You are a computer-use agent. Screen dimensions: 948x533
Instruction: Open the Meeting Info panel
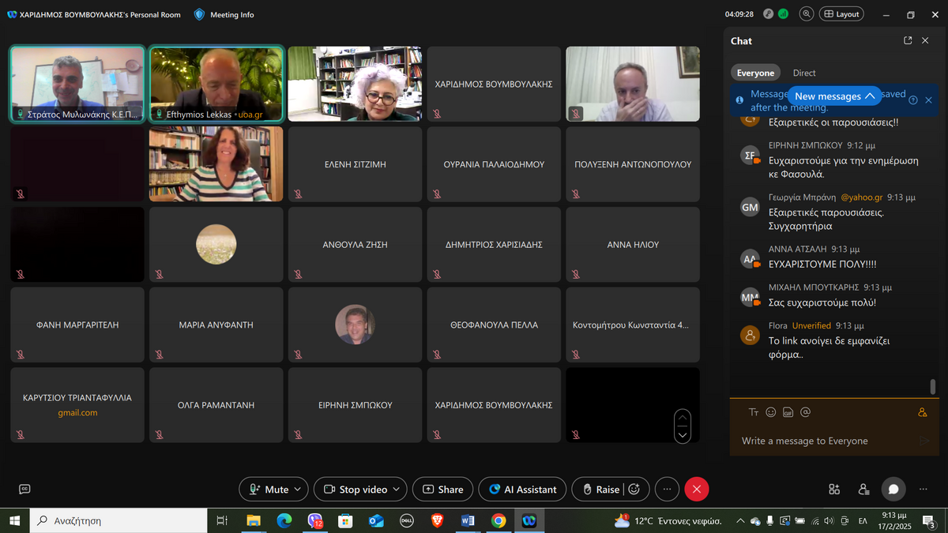pos(224,14)
